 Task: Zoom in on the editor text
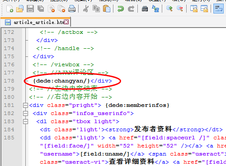[x=169, y=9]
